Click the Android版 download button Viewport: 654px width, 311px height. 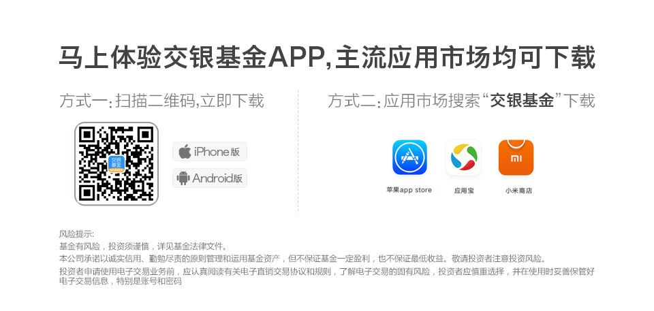pyautogui.click(x=210, y=178)
